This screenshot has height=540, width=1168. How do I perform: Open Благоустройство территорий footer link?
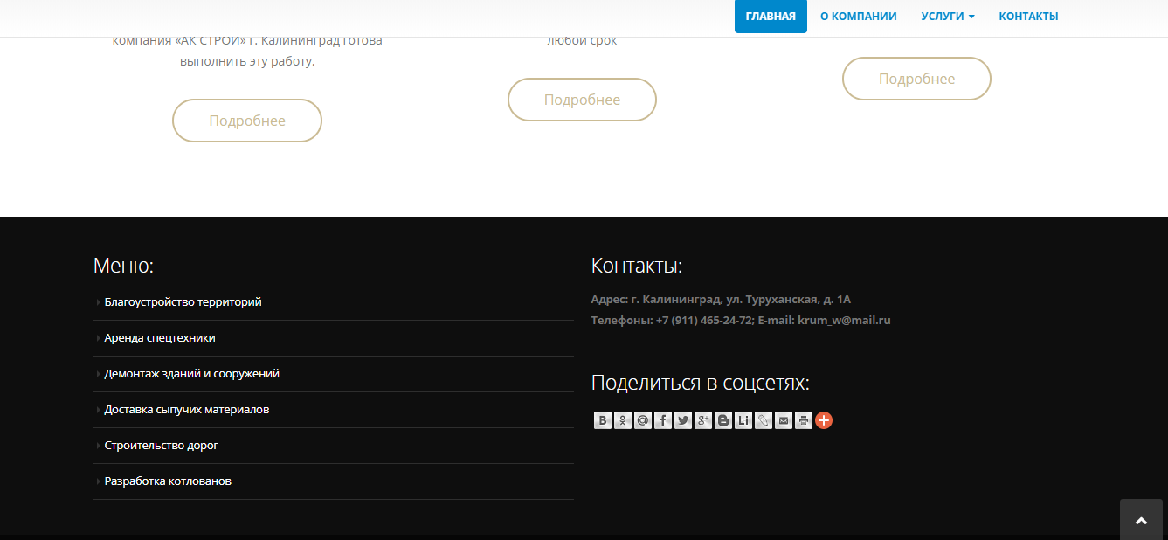[x=183, y=302]
